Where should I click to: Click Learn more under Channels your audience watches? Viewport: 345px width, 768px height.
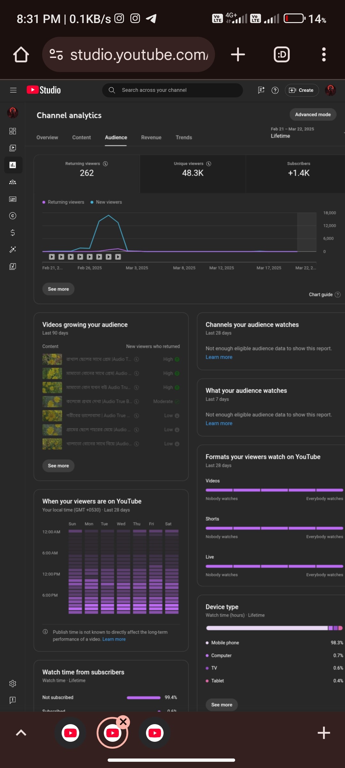(219, 357)
